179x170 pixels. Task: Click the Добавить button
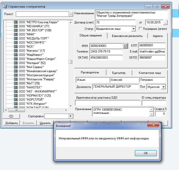[x=11, y=123]
